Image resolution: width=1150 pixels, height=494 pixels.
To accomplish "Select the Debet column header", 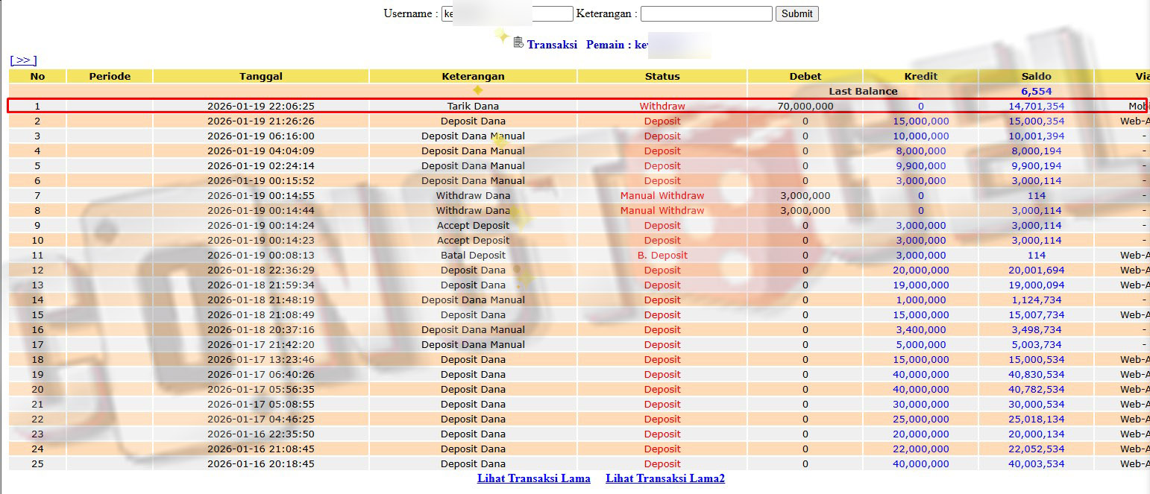I will coord(805,76).
